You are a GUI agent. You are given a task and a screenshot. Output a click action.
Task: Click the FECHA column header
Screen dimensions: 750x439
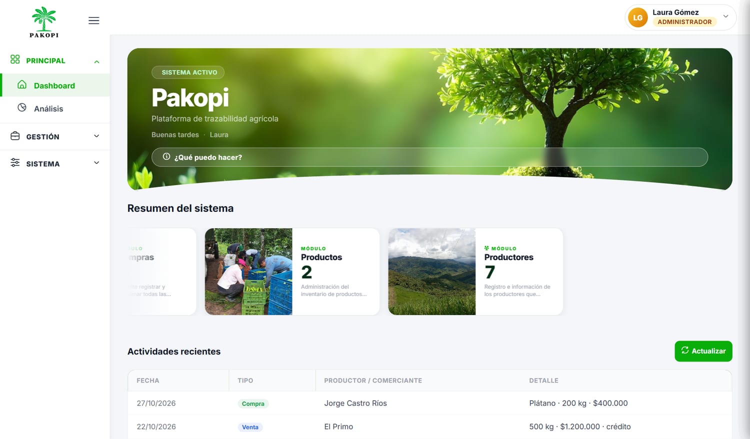[x=148, y=380]
